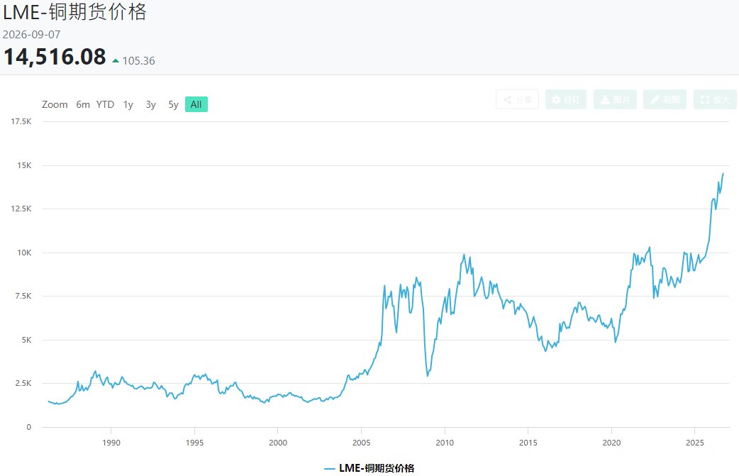Image resolution: width=739 pixels, height=476 pixels.
Task: Click the share (分享) button
Action: coord(517,99)
